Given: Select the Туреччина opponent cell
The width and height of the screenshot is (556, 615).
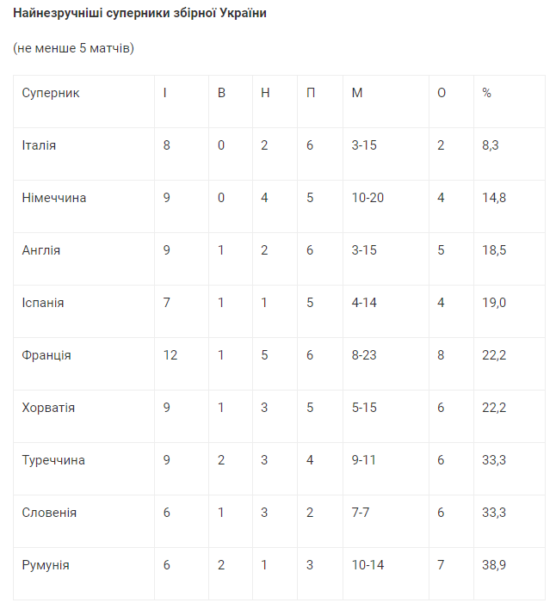Looking at the screenshot, I should coord(53,460).
